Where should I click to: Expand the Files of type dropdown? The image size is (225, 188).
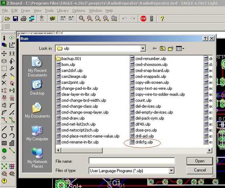pyautogui.click(x=171, y=171)
